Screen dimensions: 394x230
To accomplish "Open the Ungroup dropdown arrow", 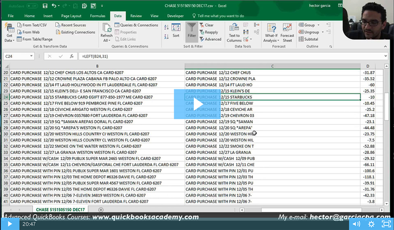I will (x=322, y=32).
